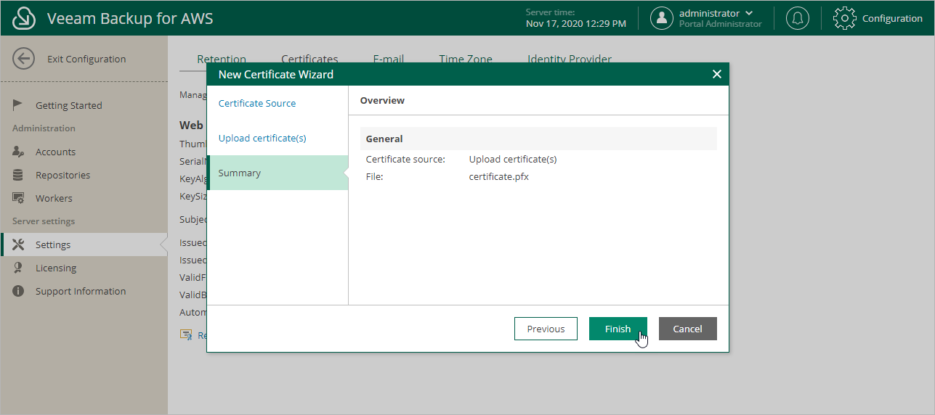Switch to the Identity Provider tab
Image resolution: width=935 pixels, height=415 pixels.
(570, 59)
